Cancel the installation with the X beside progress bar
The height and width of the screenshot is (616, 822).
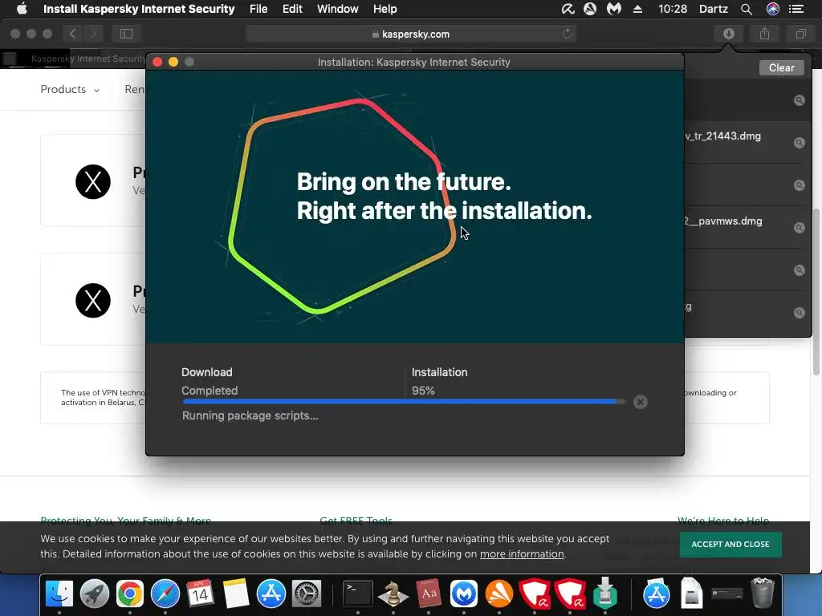(640, 402)
